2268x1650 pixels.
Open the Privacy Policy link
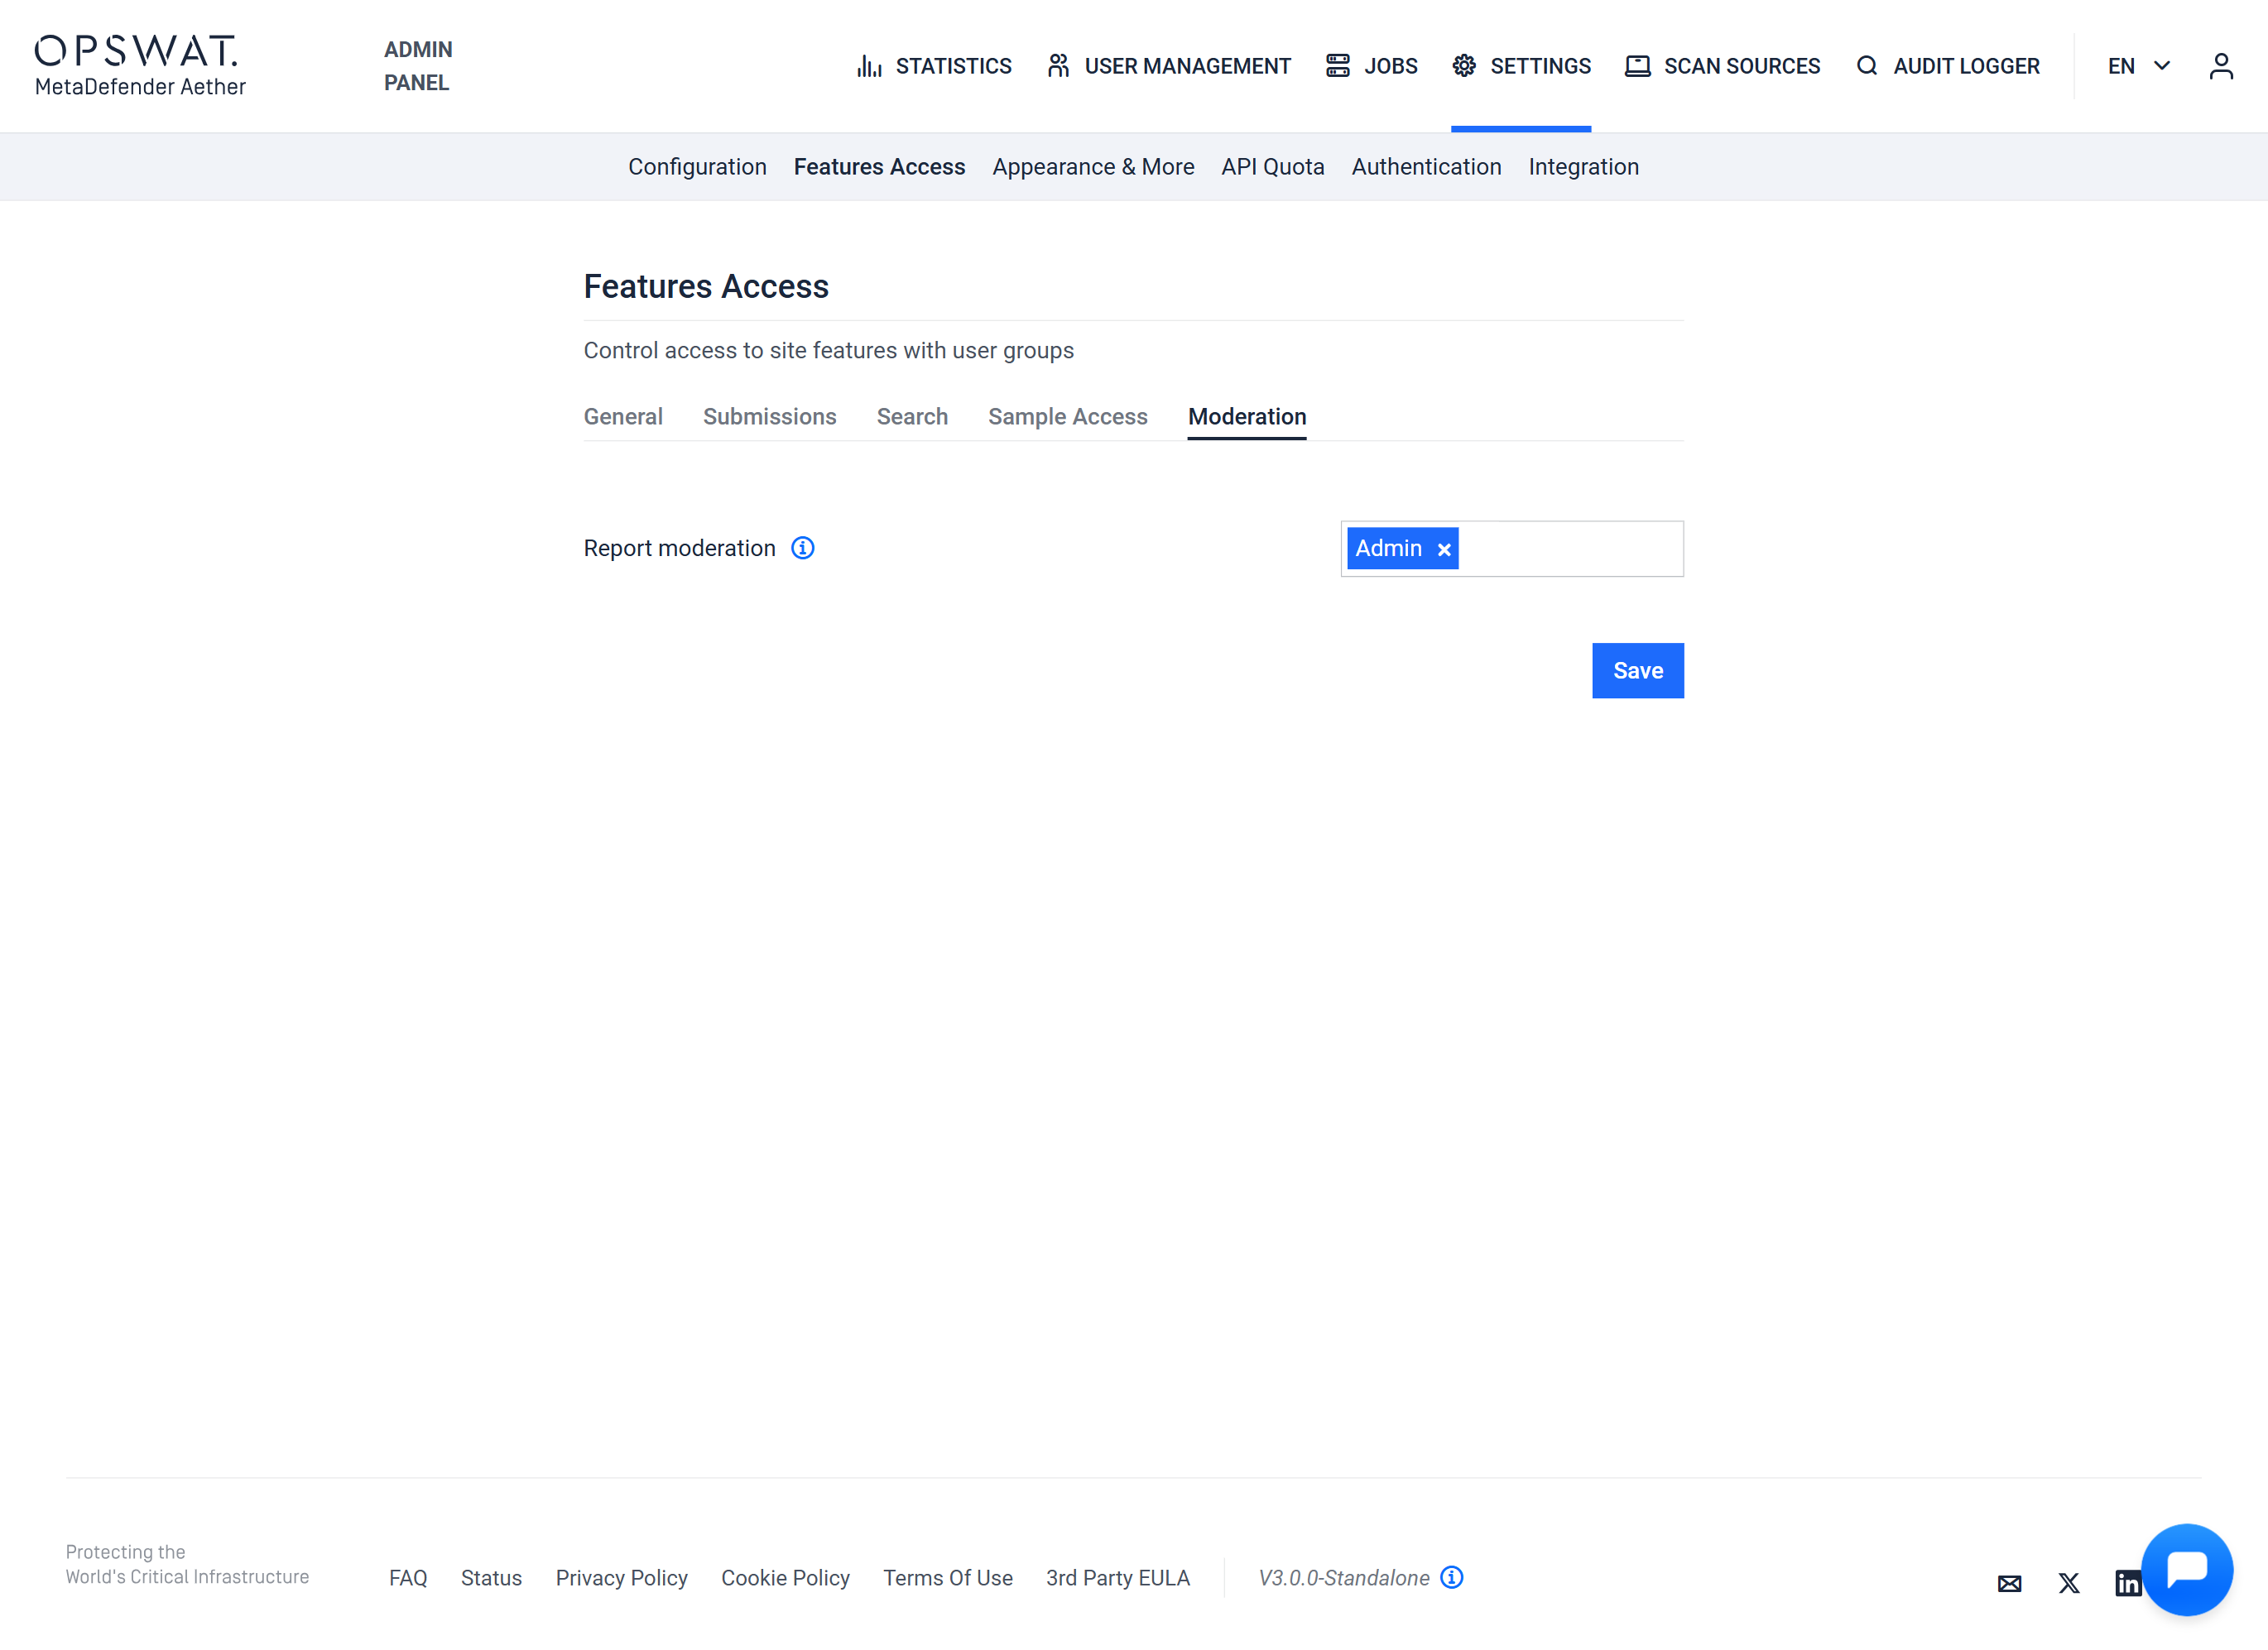point(621,1578)
